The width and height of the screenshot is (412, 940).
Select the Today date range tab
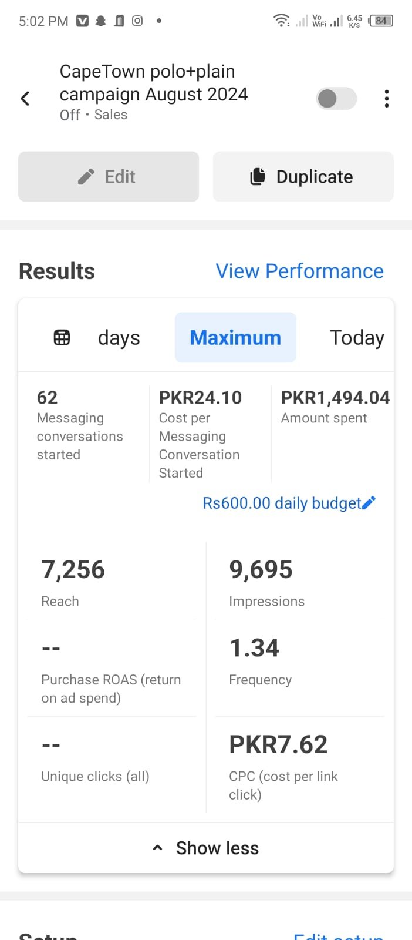click(x=357, y=338)
